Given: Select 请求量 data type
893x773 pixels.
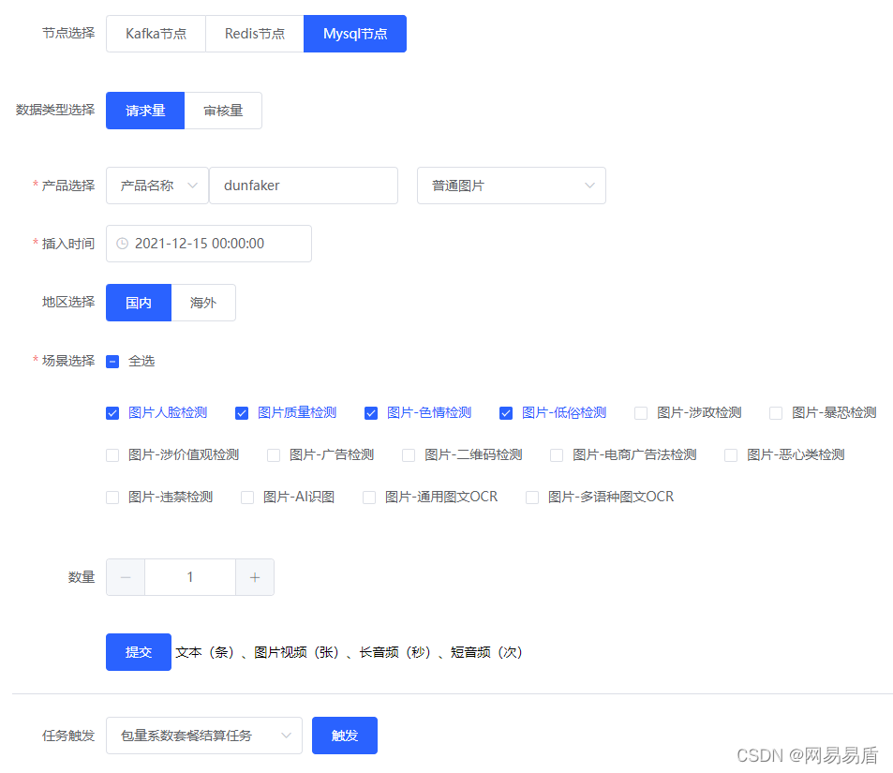Looking at the screenshot, I should 145,111.
